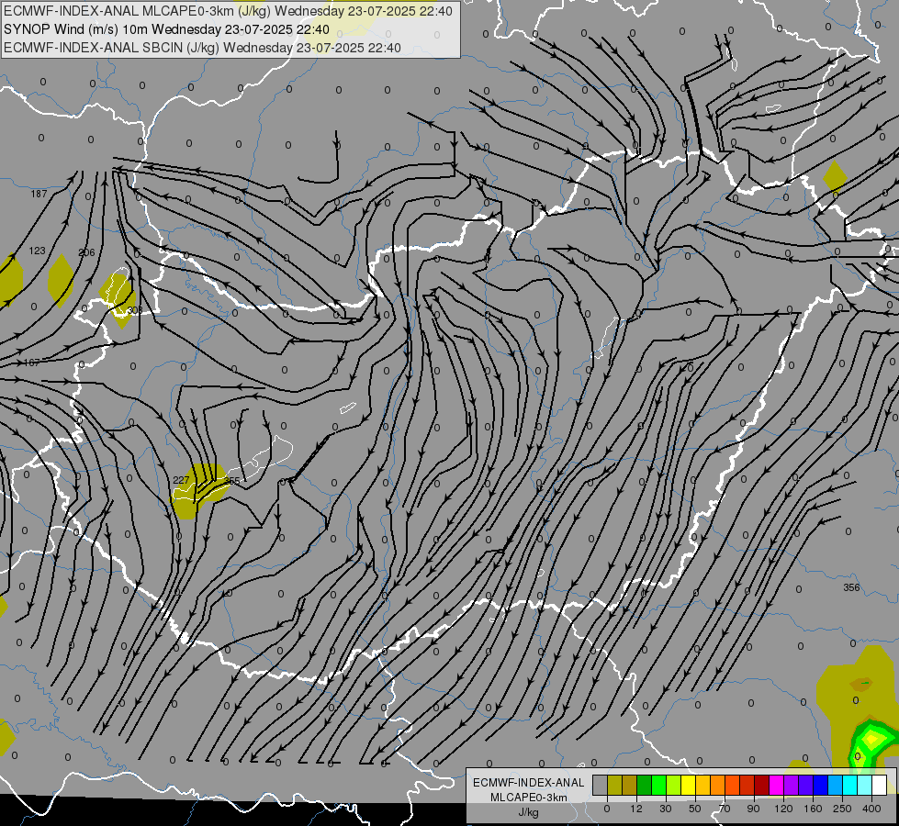Viewport: 899px width, 826px height.
Task: Click the J/kg unit label in legend
Action: pyautogui.click(x=528, y=812)
